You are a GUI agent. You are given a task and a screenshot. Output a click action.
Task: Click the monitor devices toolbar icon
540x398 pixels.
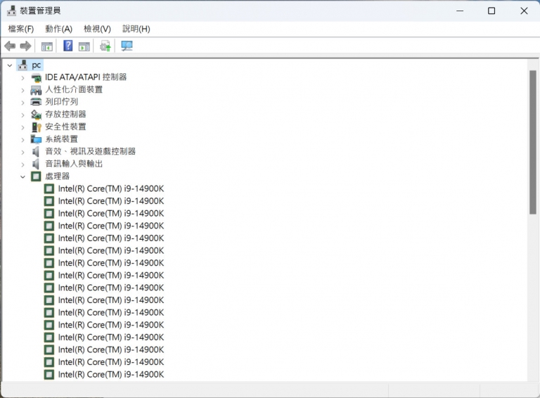click(x=127, y=46)
